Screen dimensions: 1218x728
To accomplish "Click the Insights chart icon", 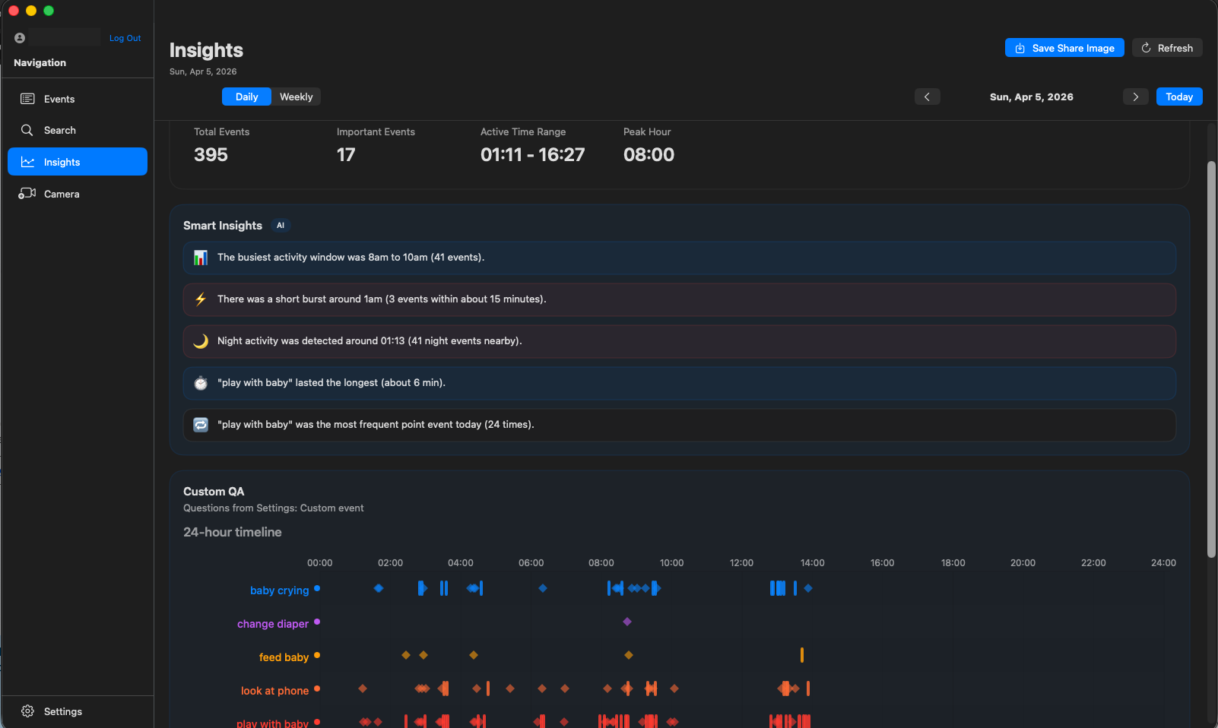I will (27, 162).
